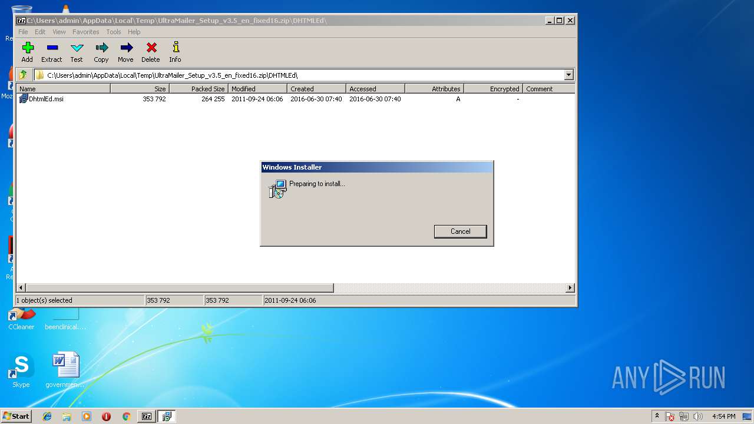This screenshot has height=424, width=754.
Task: Expand the address path dropdown
Action: click(568, 75)
